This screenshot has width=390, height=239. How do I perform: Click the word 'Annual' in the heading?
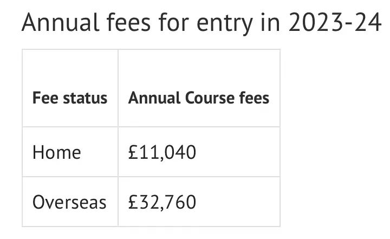pos(61,22)
